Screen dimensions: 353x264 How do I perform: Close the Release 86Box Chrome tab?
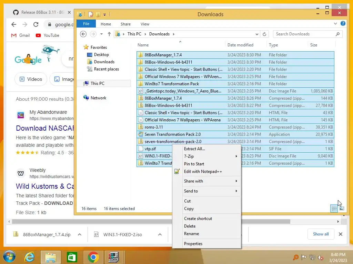point(69,12)
